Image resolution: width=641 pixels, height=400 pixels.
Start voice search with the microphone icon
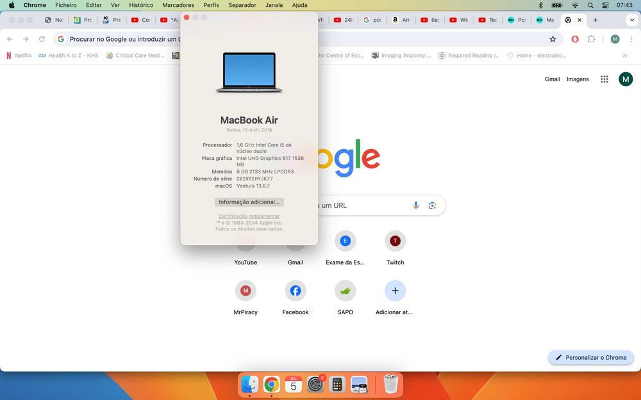pyautogui.click(x=416, y=205)
